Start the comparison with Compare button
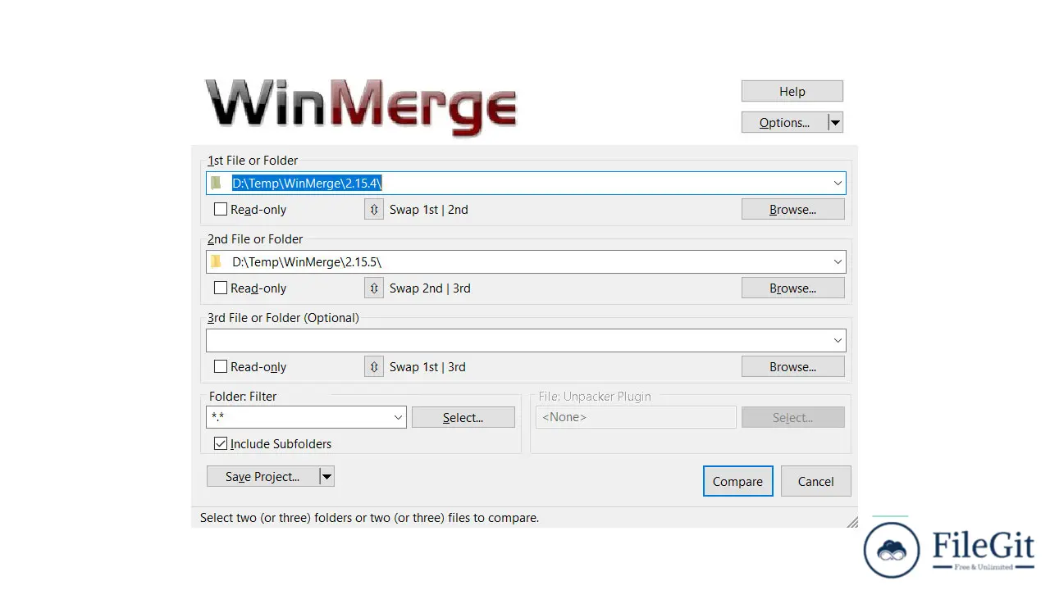The height and width of the screenshot is (590, 1050). [737, 482]
